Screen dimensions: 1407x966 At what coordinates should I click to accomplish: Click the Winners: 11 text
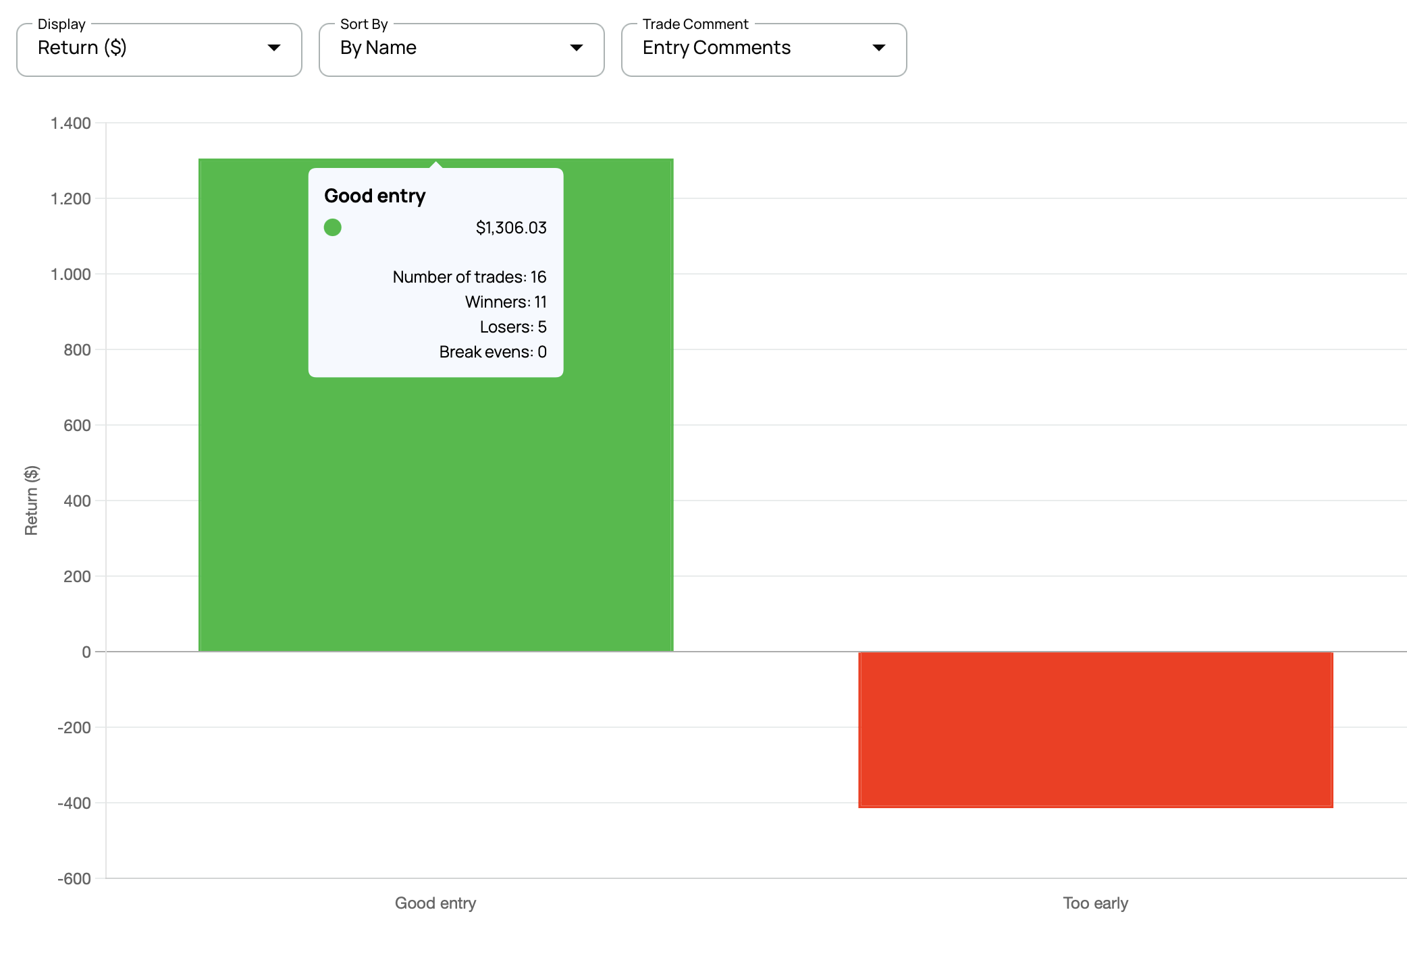506,302
